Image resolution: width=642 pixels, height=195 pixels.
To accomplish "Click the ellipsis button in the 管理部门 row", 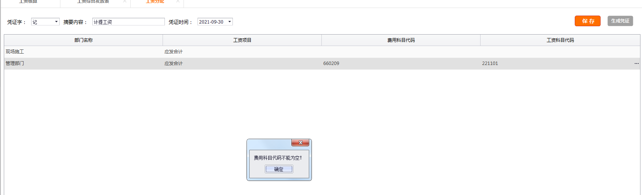I will (x=636, y=63).
